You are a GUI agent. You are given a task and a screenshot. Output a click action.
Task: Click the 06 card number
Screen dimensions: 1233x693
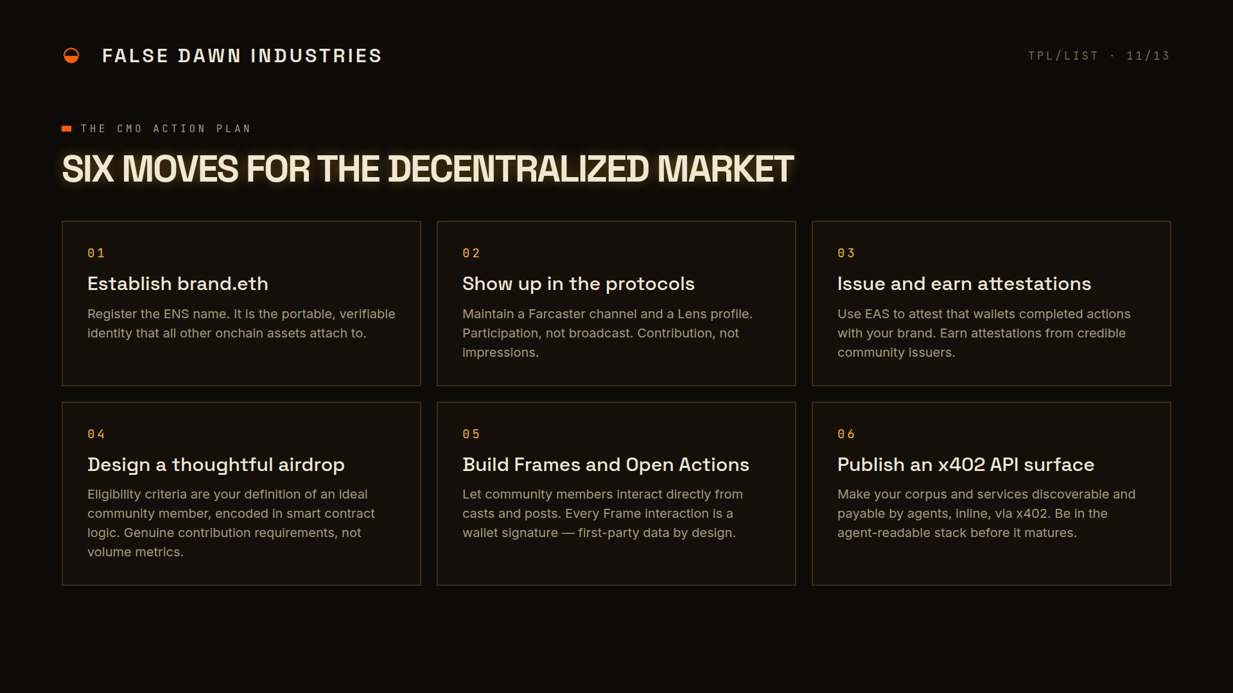pos(846,434)
